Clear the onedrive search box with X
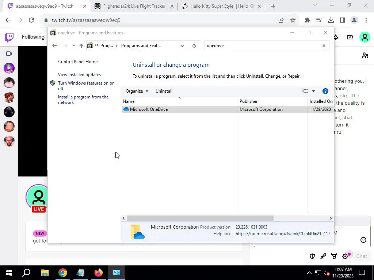This screenshot has height=280, width=374. [324, 46]
